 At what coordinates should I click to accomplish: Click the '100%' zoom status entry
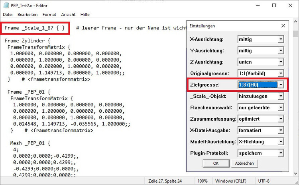point(203,181)
